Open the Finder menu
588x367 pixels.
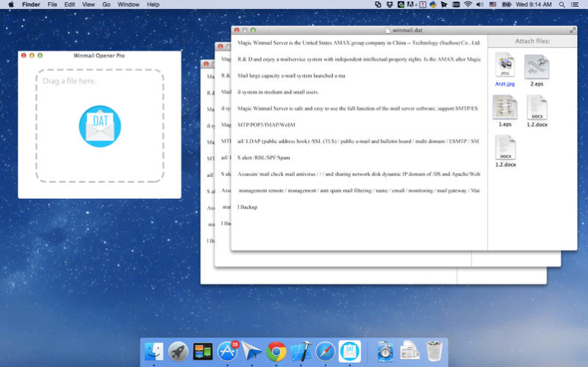31,4
